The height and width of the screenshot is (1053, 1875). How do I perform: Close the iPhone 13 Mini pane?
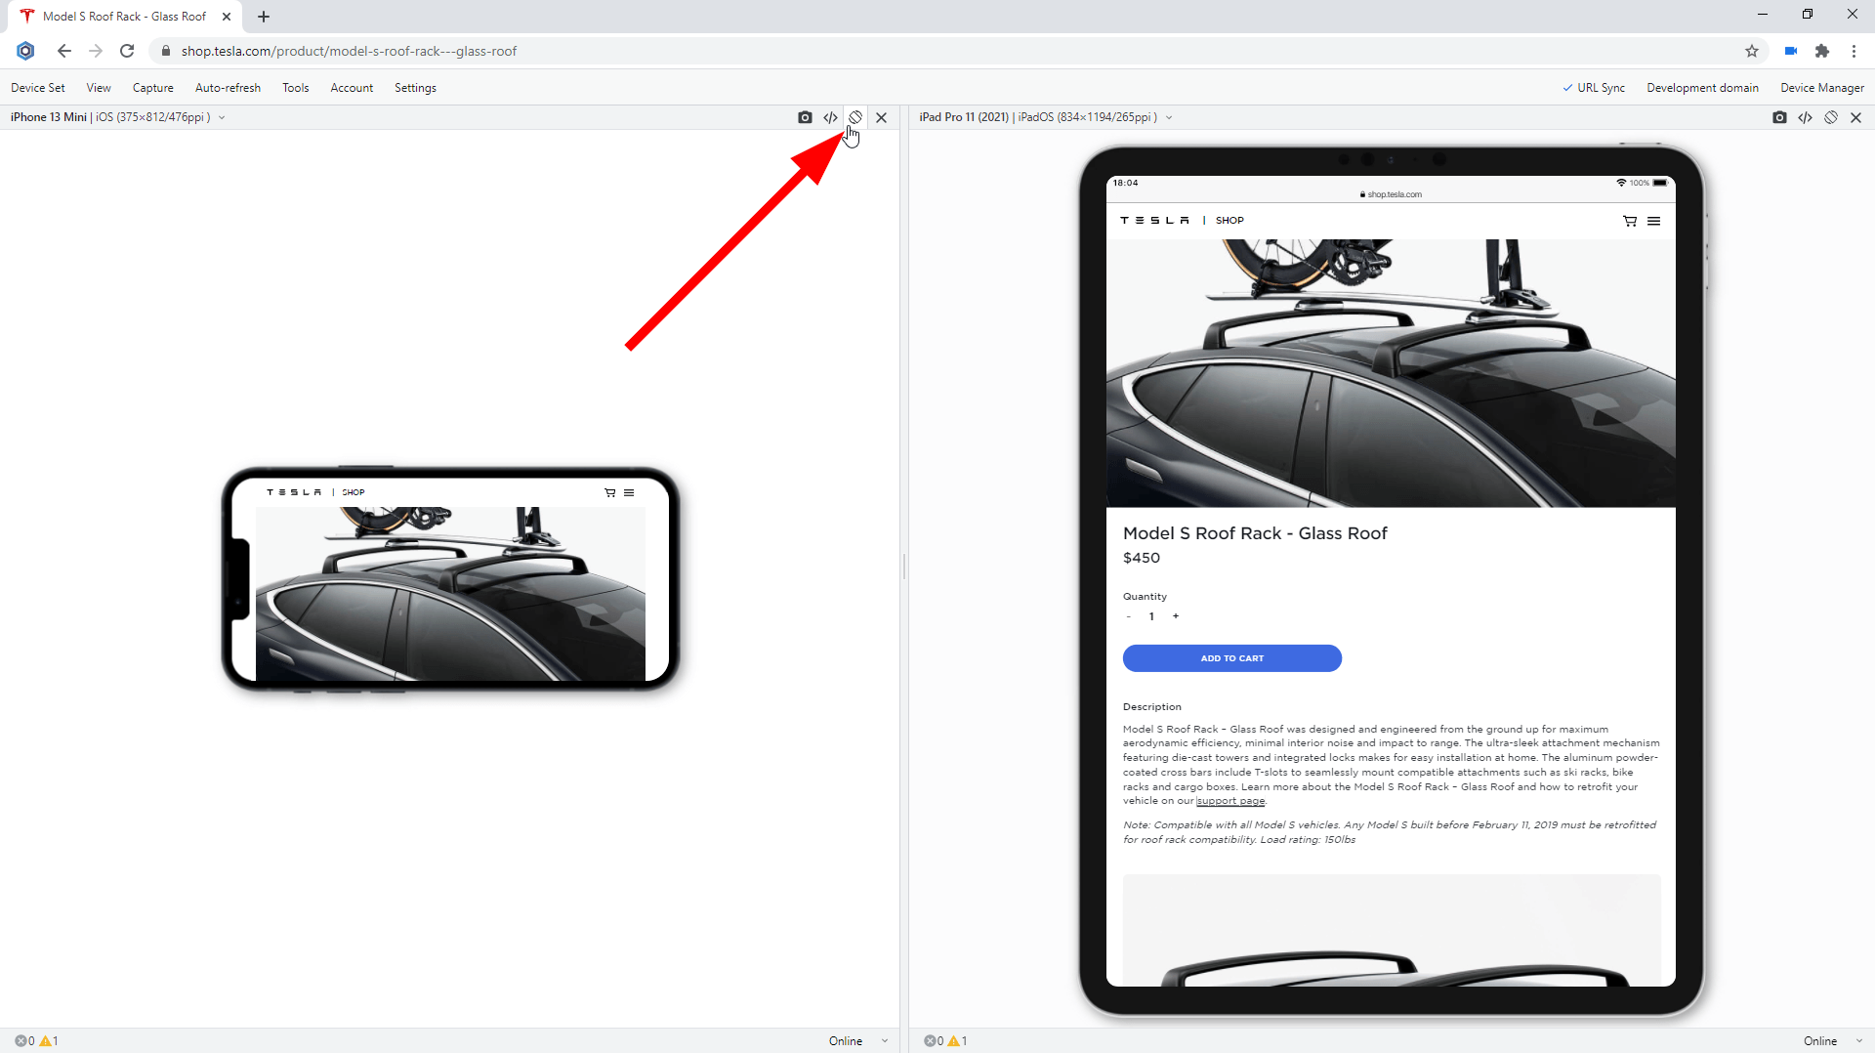point(881,117)
